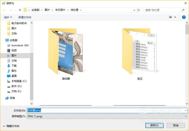Viewport: 189px width, 131px height.
Task: Close the 保存为 dialog
Action: tap(186, 3)
